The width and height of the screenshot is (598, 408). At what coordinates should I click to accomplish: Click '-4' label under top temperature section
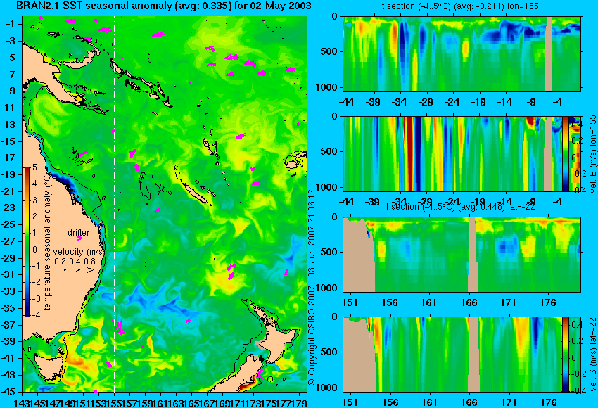558,102
